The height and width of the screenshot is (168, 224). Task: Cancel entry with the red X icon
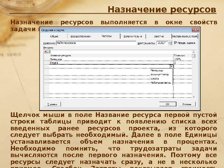pos(45,52)
